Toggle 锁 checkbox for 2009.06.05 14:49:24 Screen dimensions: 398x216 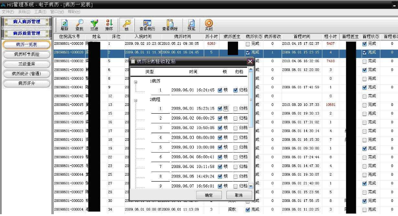[x=220, y=177]
